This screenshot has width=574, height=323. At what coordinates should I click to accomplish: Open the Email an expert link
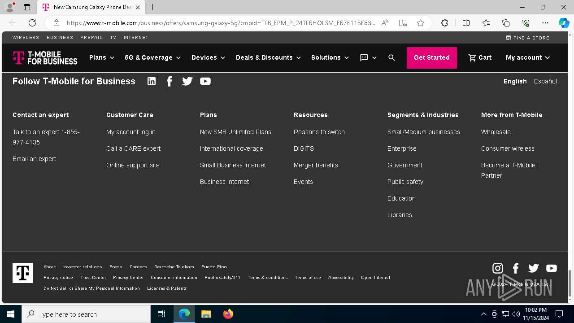(35, 159)
